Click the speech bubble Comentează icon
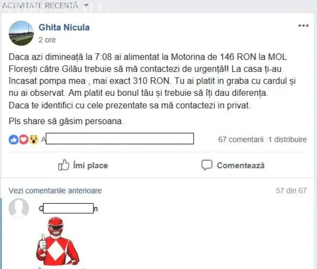The image size is (317, 269). click(207, 165)
